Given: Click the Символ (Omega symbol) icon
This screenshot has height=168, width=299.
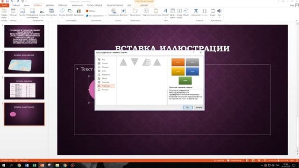Looking at the screenshot, I should coord(205,11).
